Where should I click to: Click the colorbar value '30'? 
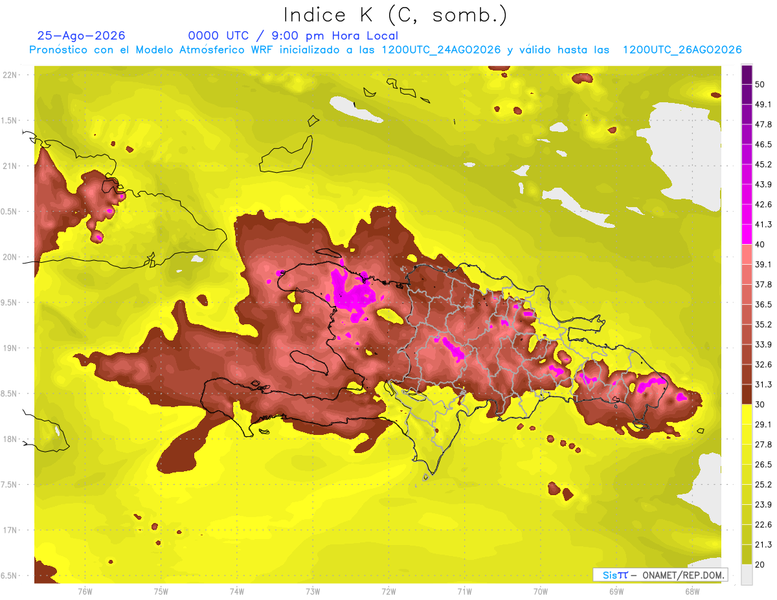(760, 404)
